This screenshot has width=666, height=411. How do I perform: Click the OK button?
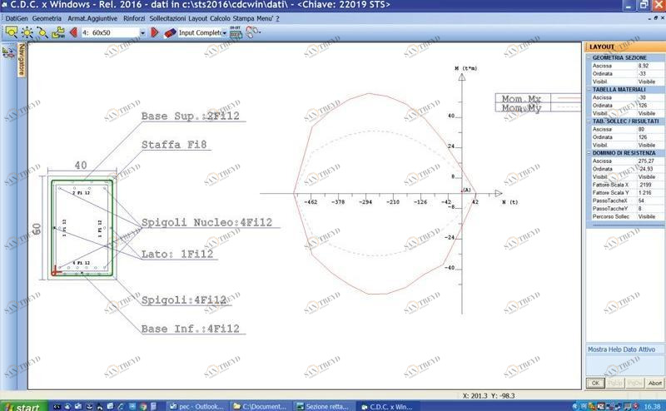click(595, 383)
